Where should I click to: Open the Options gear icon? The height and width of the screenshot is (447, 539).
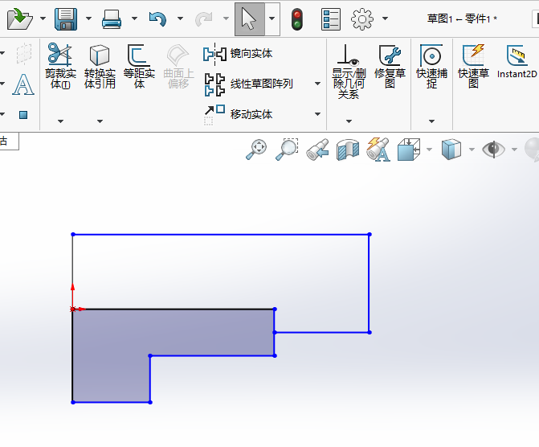pyautogui.click(x=362, y=19)
